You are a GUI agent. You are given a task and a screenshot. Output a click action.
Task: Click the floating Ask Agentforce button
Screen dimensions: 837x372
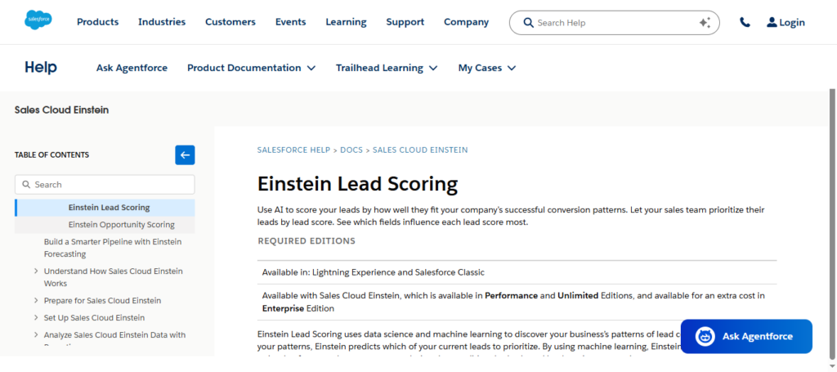pyautogui.click(x=746, y=336)
